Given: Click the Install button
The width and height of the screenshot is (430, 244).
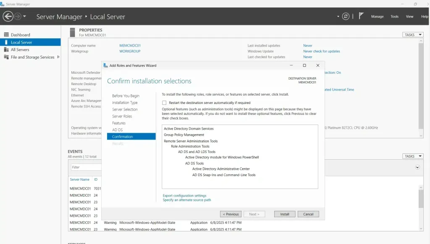Looking at the screenshot, I should pos(285,214).
